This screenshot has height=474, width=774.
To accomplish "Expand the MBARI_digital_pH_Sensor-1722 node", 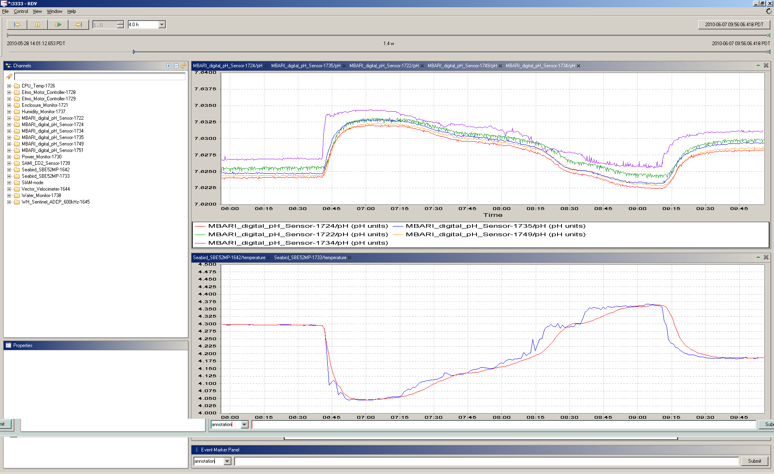I will click(x=9, y=118).
